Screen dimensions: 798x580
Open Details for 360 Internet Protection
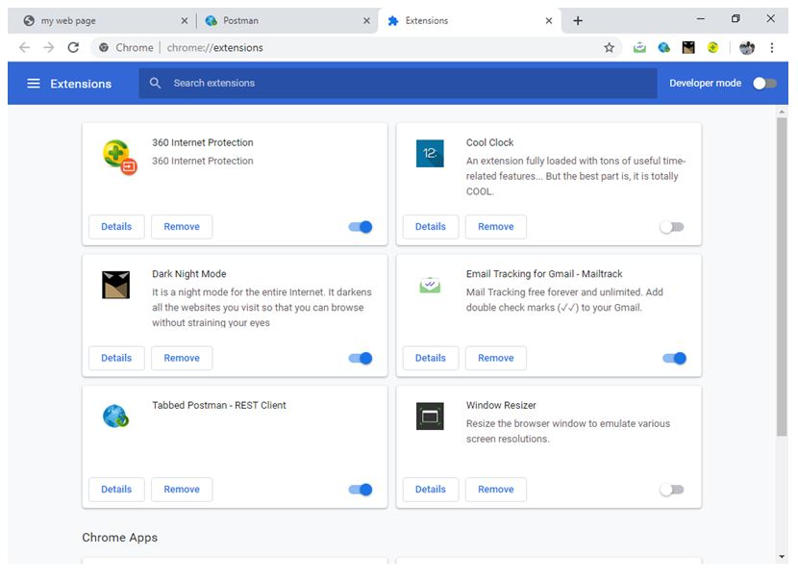116,227
